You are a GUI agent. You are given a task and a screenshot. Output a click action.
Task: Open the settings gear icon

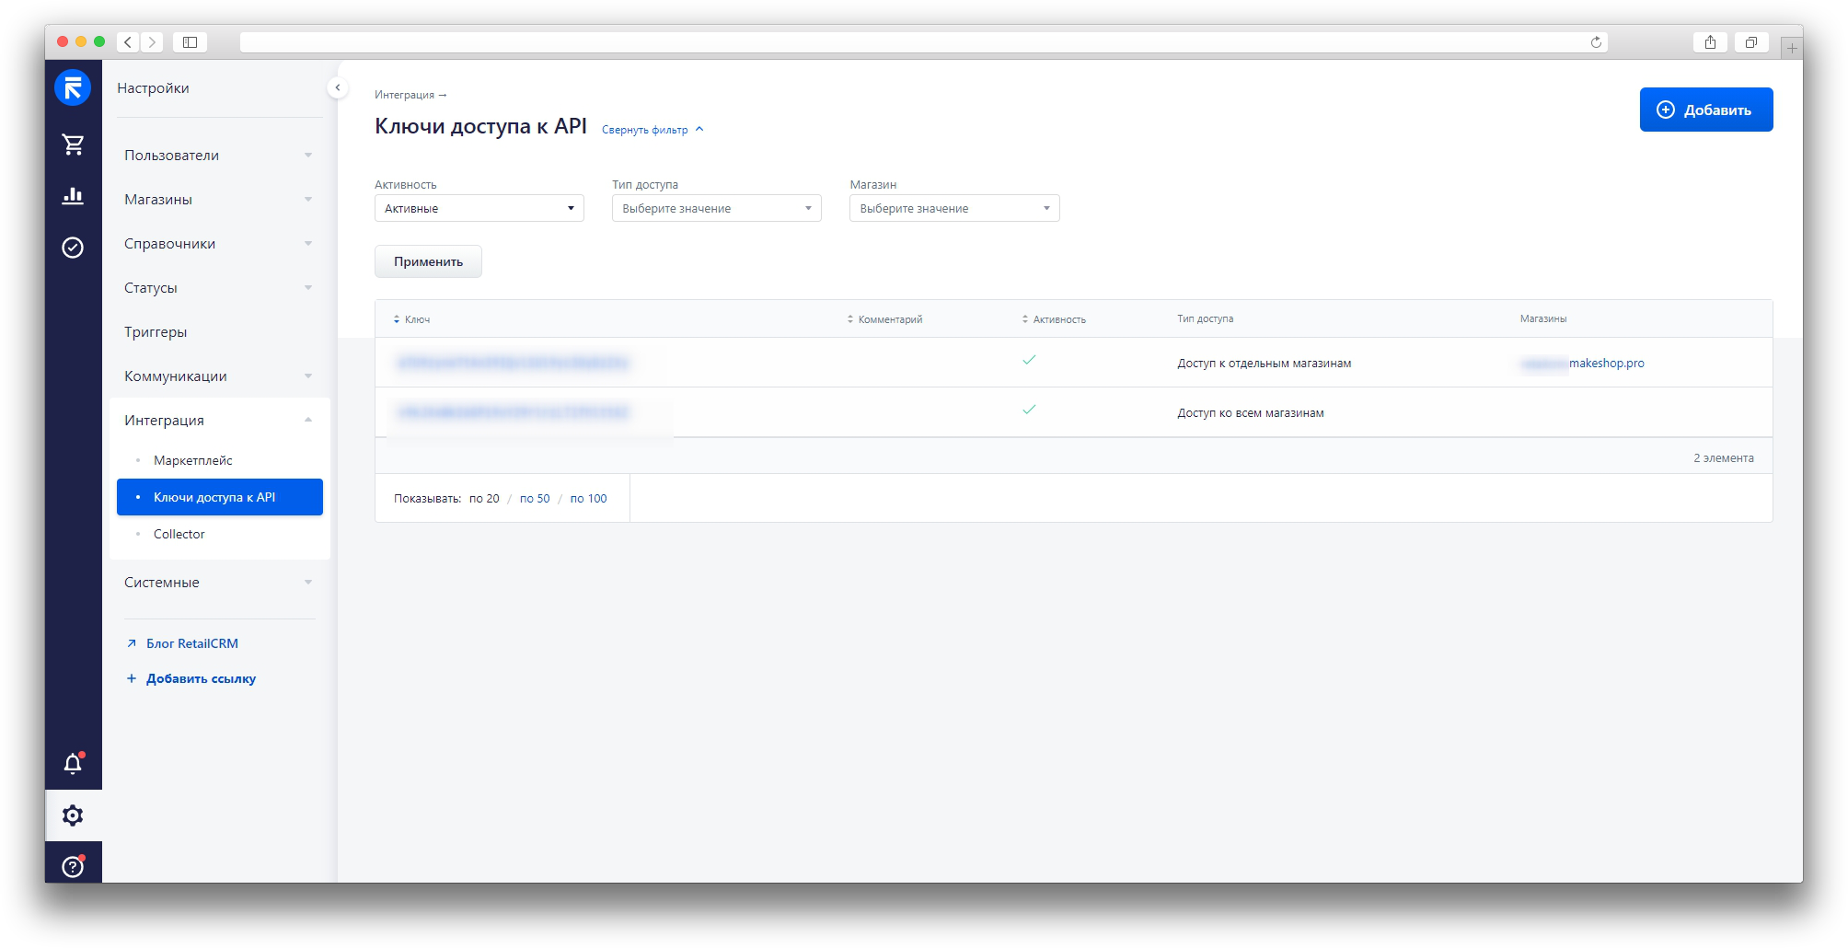(73, 815)
